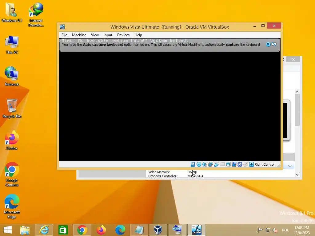Click the VirtualBox VM window title icon
The height and width of the screenshot is (236, 315).
[62, 27]
